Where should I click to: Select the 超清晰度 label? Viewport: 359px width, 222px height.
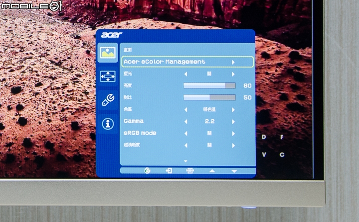pyautogui.click(x=132, y=145)
